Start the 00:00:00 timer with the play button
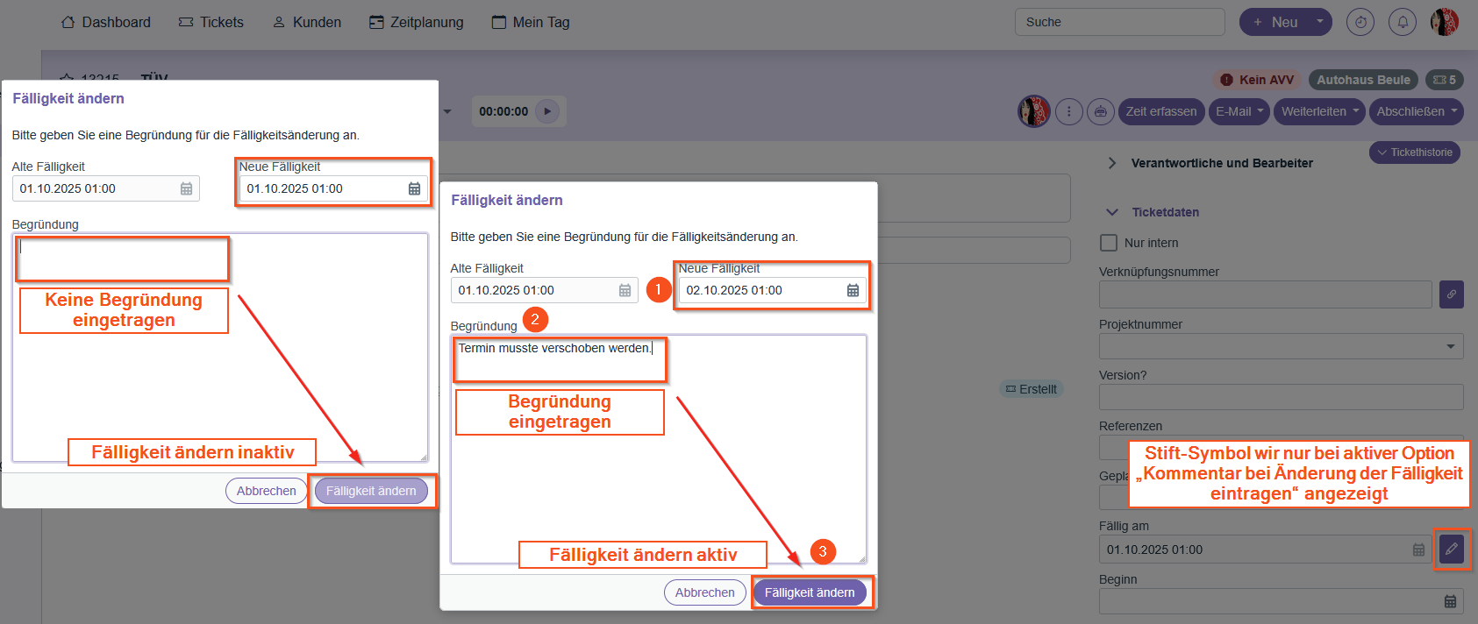 tap(547, 111)
